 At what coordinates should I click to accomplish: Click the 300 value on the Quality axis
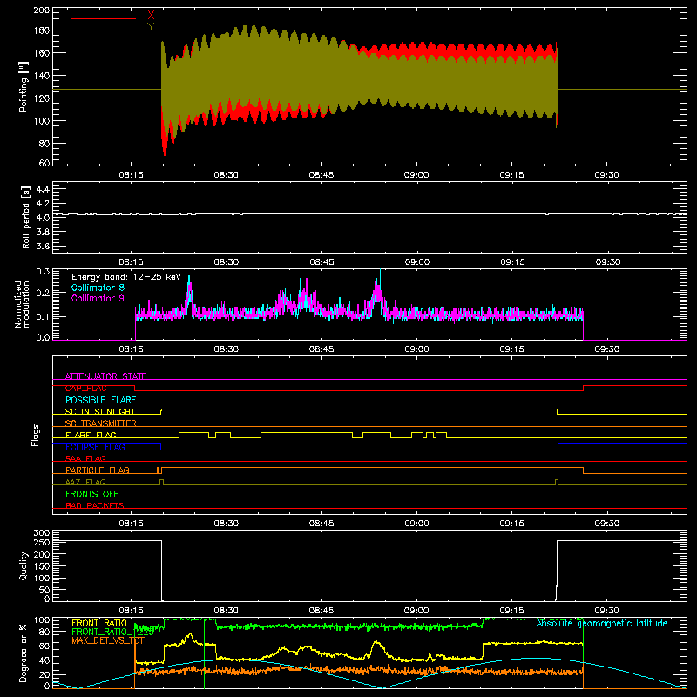[x=42, y=533]
